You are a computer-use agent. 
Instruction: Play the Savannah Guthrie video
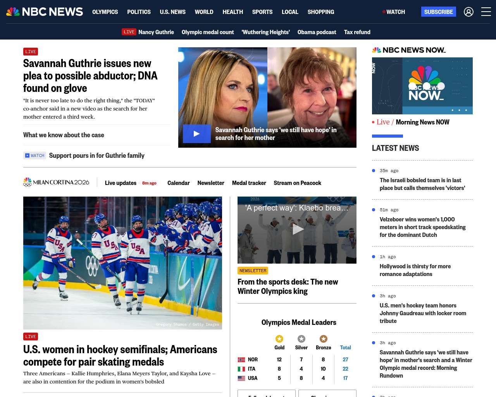click(x=197, y=134)
